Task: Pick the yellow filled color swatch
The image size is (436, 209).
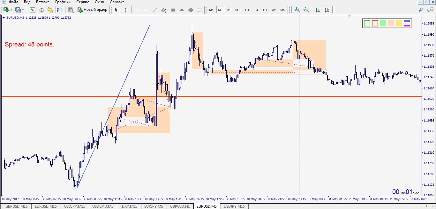Action: [399, 23]
